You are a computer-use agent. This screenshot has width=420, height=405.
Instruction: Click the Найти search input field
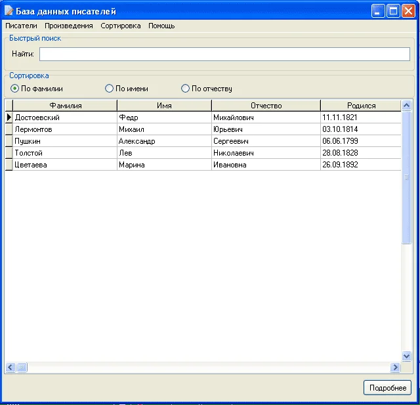tap(224, 54)
